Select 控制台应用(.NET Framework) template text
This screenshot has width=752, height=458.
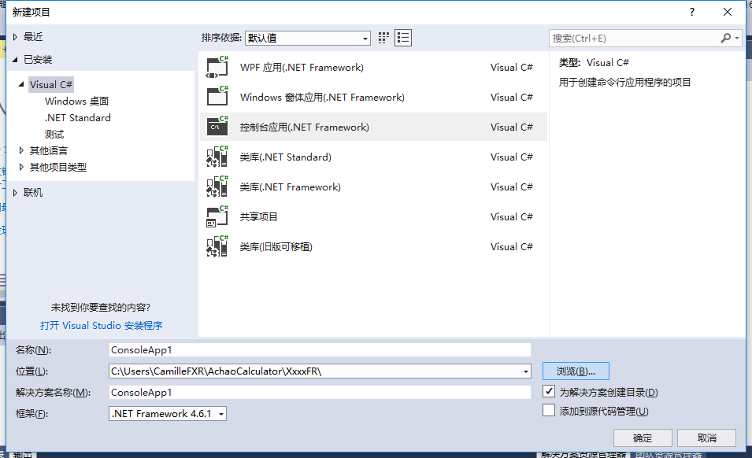305,127
